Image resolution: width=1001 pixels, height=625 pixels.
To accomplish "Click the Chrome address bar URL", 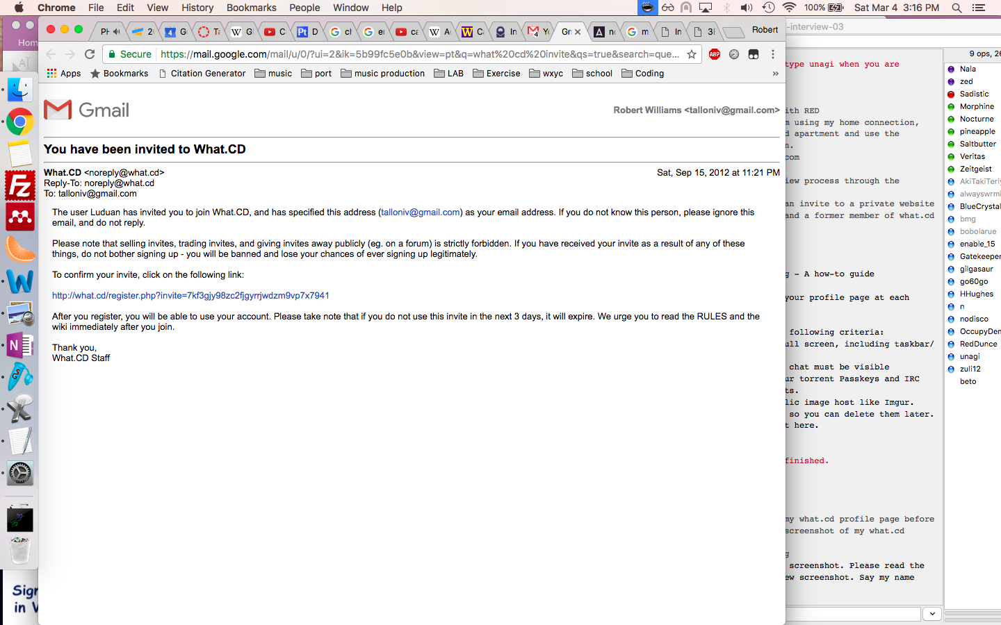I will (420, 54).
